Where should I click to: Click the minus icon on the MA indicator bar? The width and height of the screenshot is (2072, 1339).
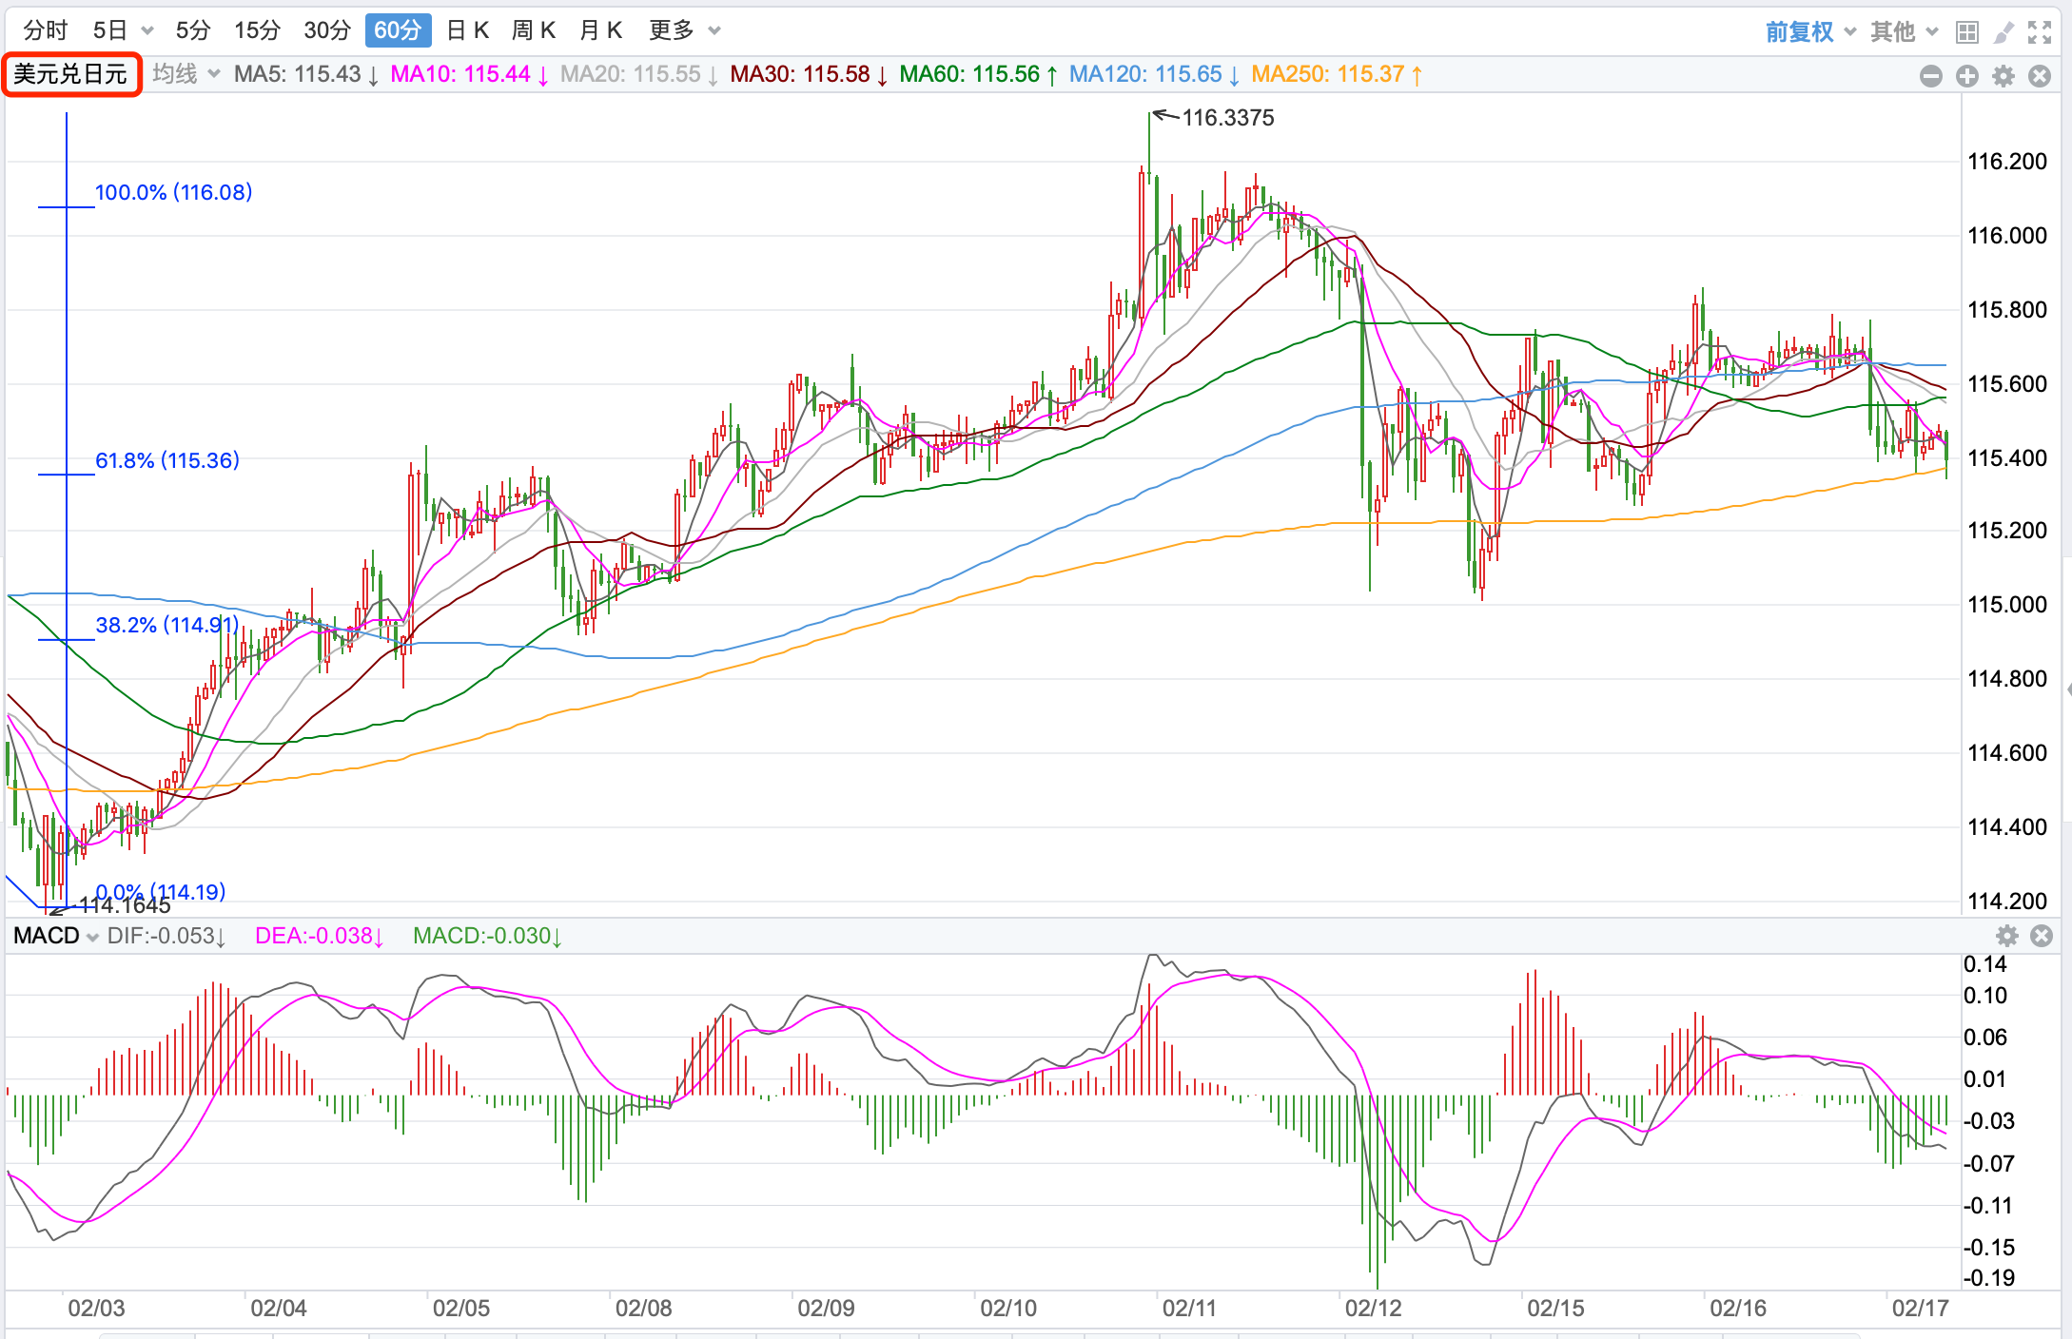tap(1930, 76)
